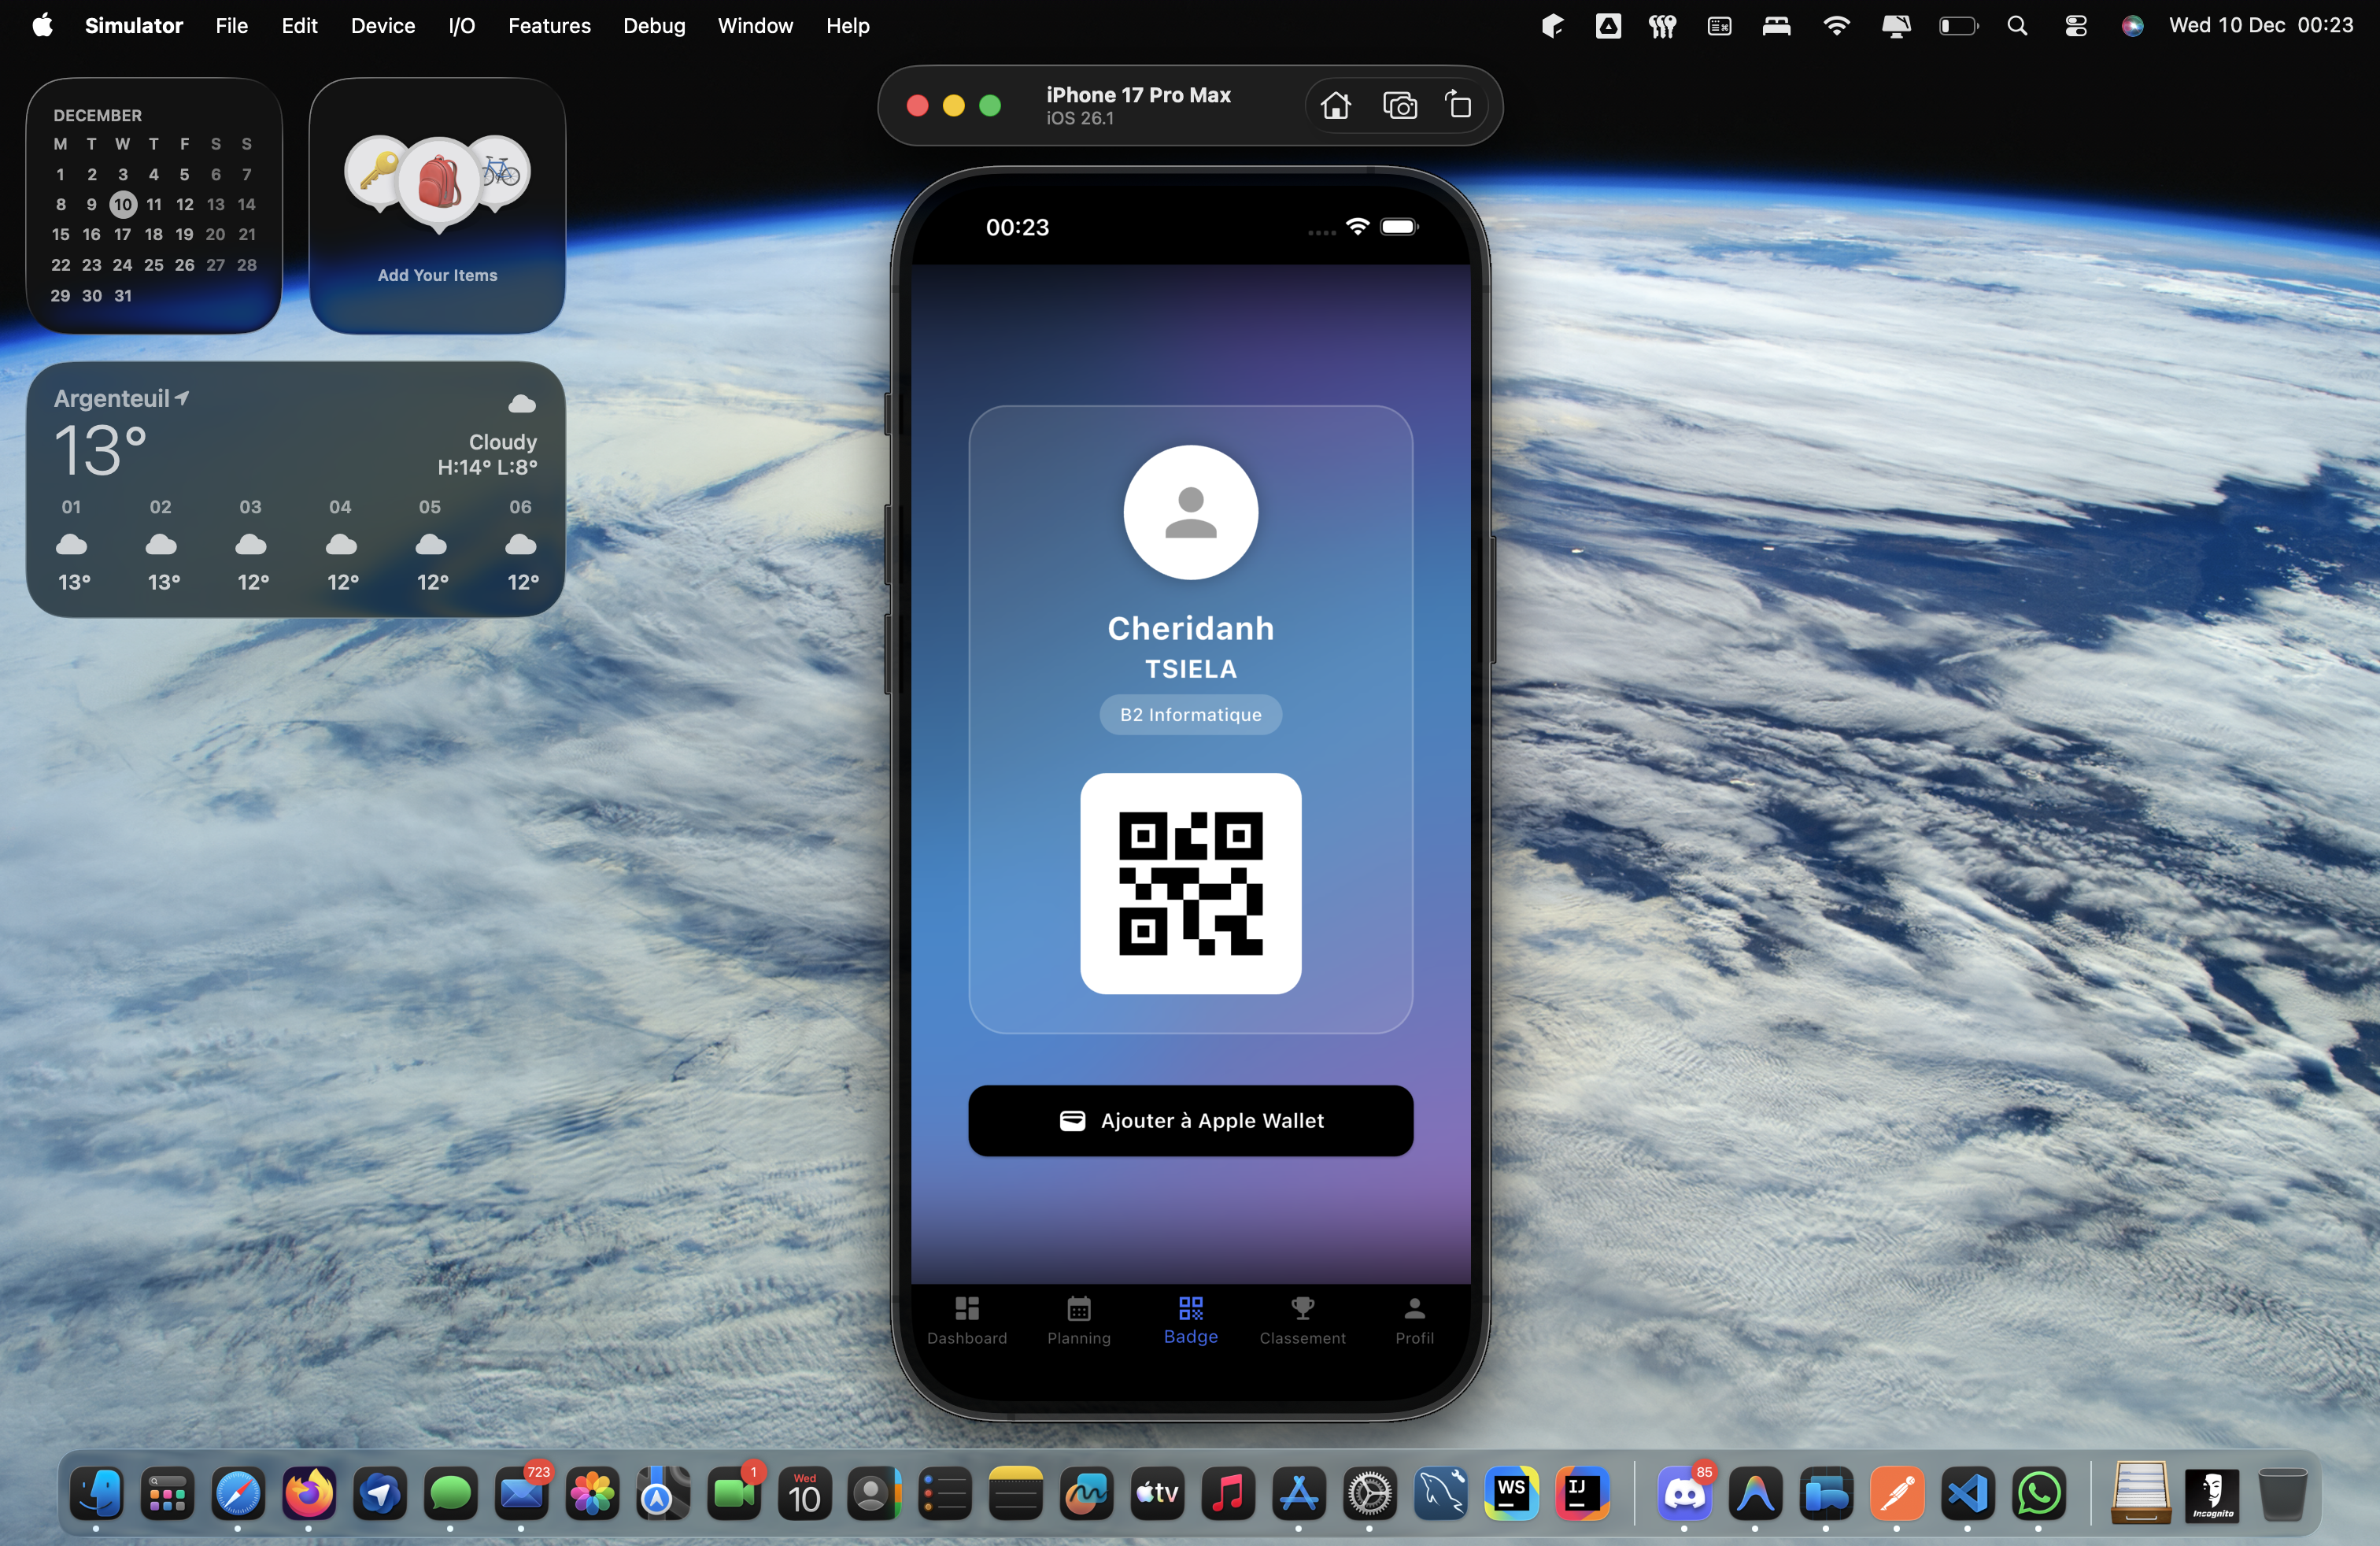Rotate the device using the rotate icon
2380x1546 pixels.
click(x=1459, y=105)
